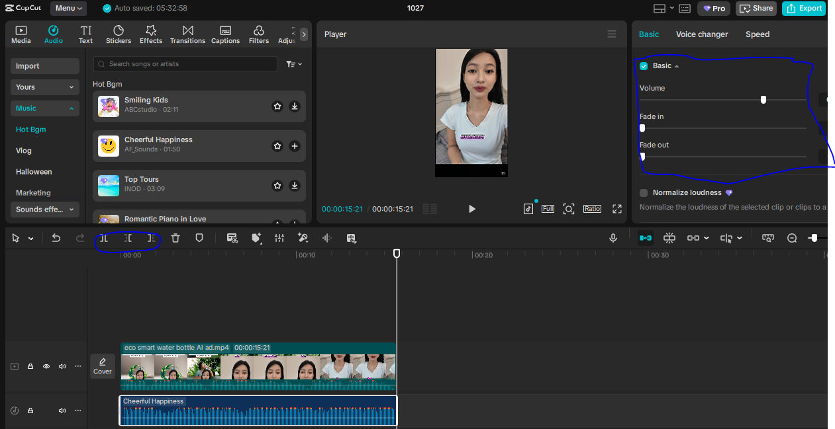The height and width of the screenshot is (429, 835).
Task: Favorite the Smiling Kids song
Action: tap(277, 106)
